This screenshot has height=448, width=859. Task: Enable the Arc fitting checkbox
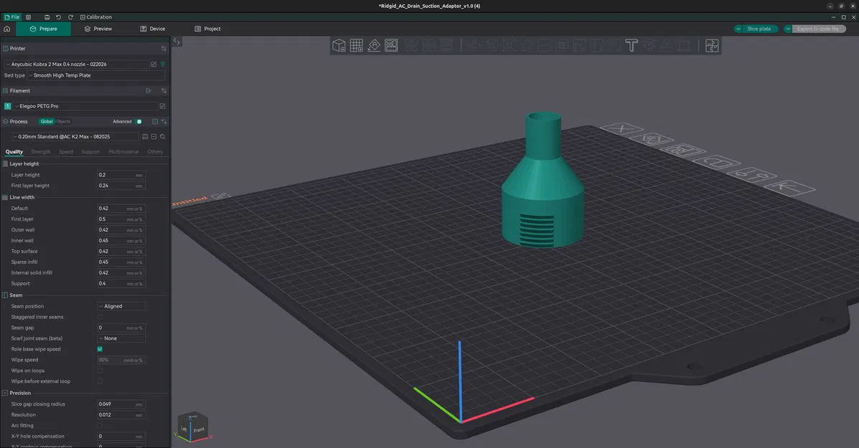99,425
